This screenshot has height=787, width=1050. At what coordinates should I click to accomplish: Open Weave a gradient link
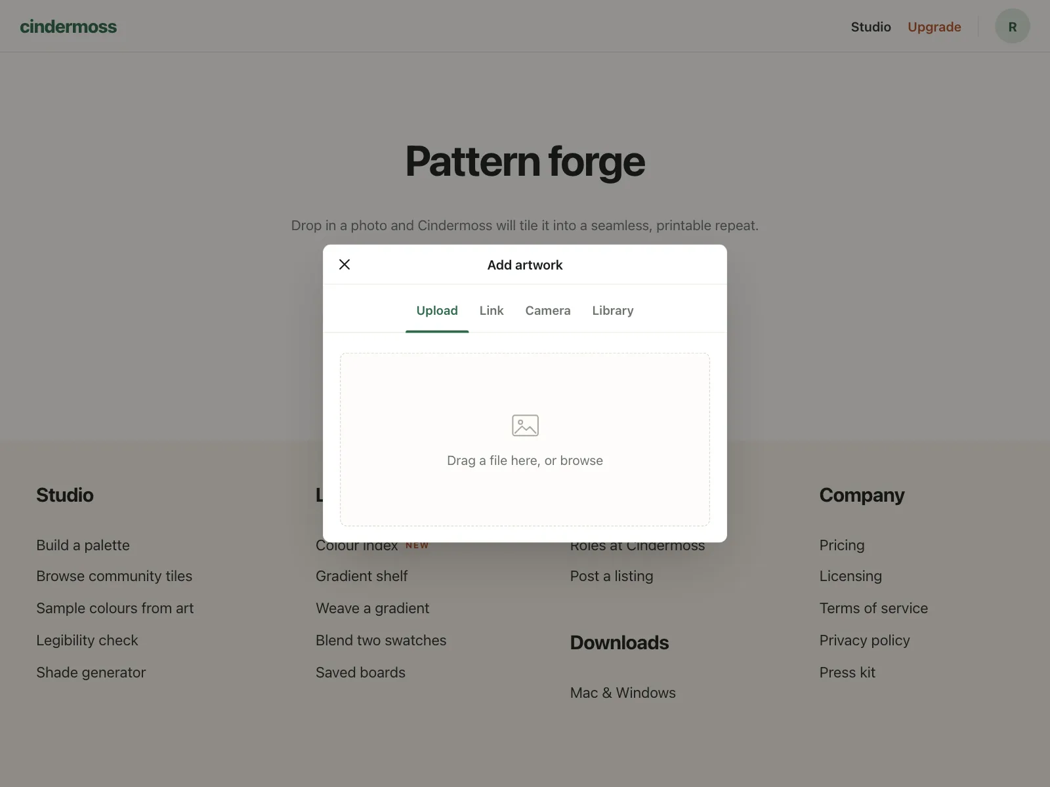point(372,608)
